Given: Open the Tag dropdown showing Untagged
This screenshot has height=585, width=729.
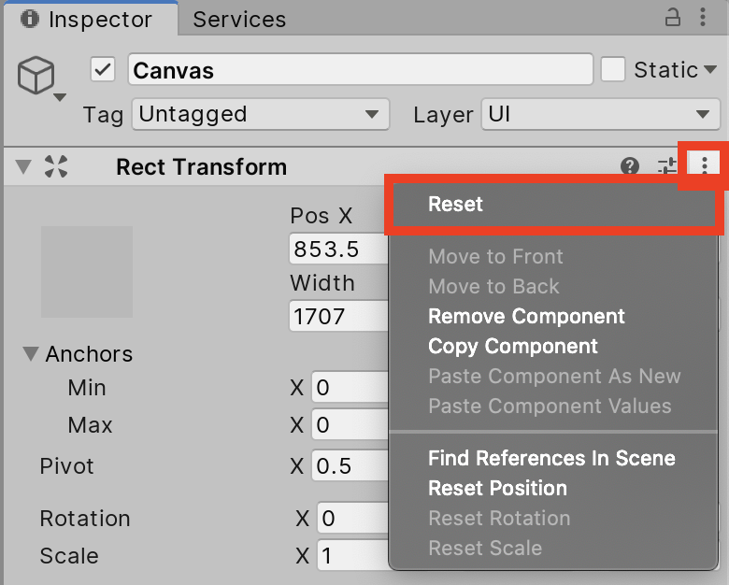Looking at the screenshot, I should pyautogui.click(x=260, y=115).
